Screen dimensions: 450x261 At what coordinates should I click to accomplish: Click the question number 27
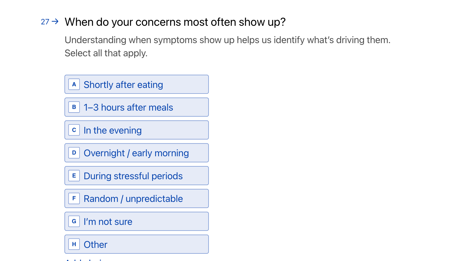coord(45,22)
